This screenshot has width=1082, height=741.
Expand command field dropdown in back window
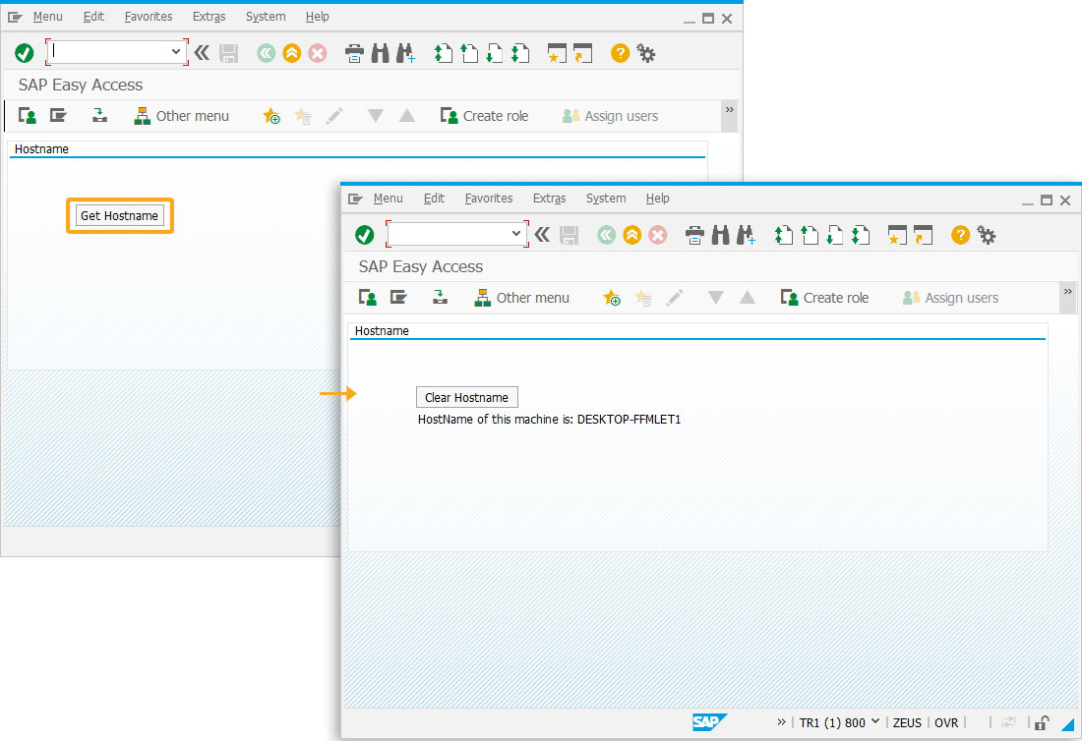click(x=176, y=52)
